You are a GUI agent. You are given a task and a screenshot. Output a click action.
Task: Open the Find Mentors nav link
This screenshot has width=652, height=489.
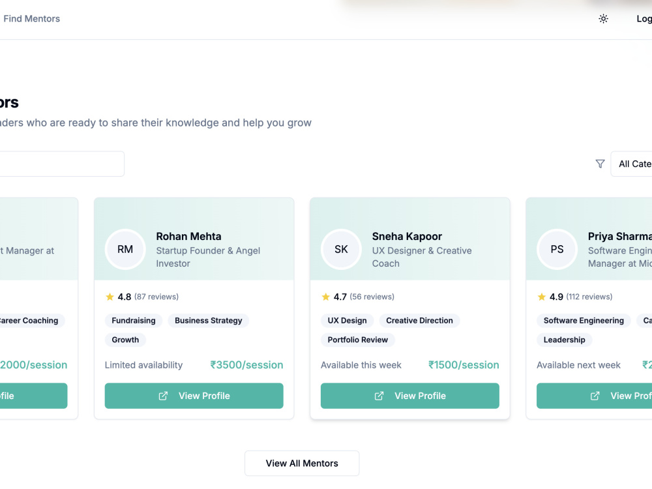(31, 19)
